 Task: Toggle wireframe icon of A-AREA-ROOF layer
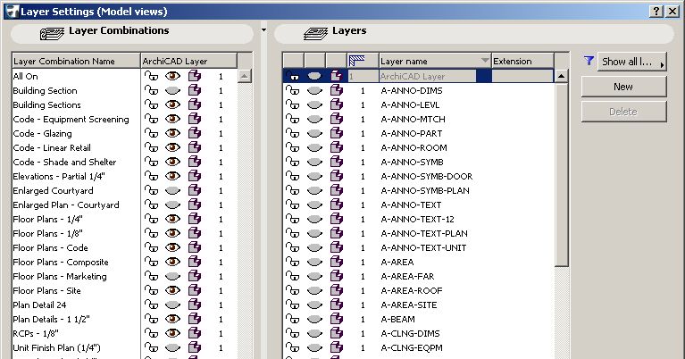(x=337, y=290)
